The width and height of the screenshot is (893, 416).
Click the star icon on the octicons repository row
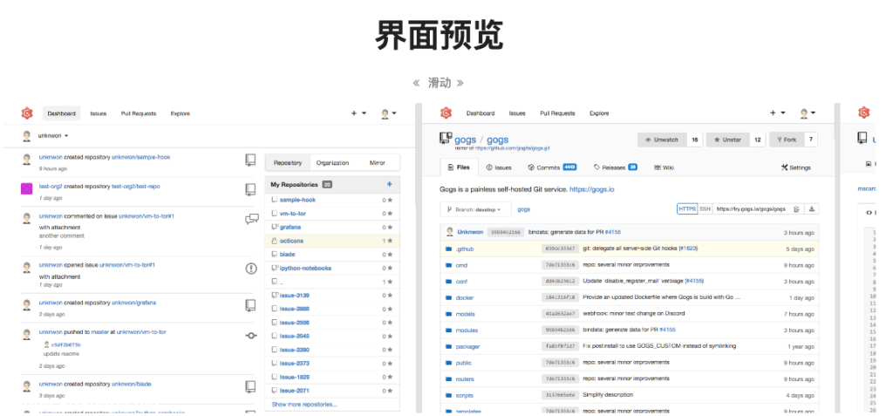390,241
